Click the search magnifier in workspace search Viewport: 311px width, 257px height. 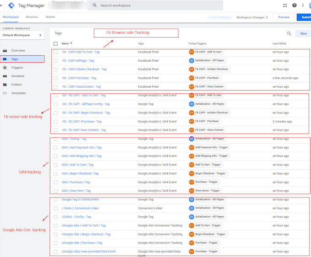tap(95, 5)
